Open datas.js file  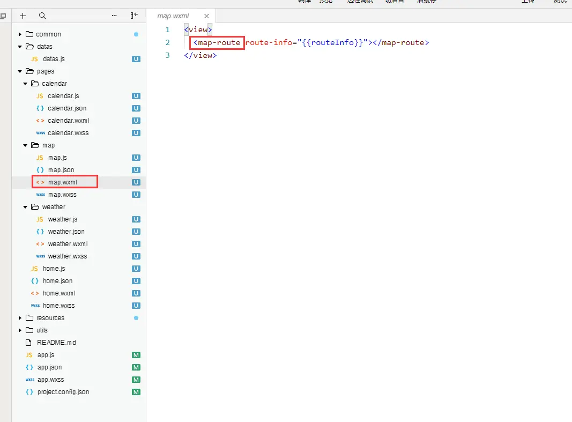coord(54,59)
